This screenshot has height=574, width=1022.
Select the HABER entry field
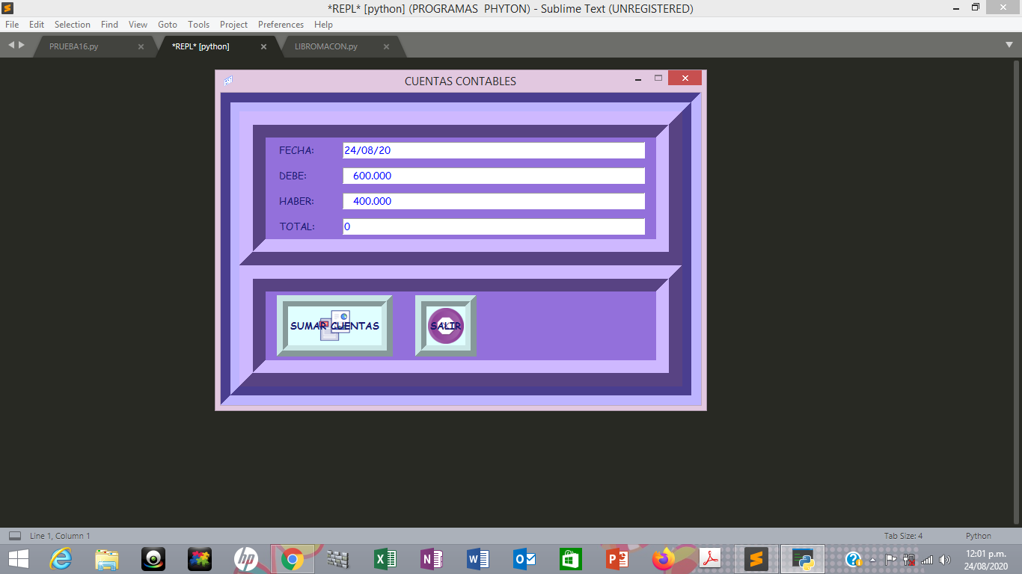point(494,201)
